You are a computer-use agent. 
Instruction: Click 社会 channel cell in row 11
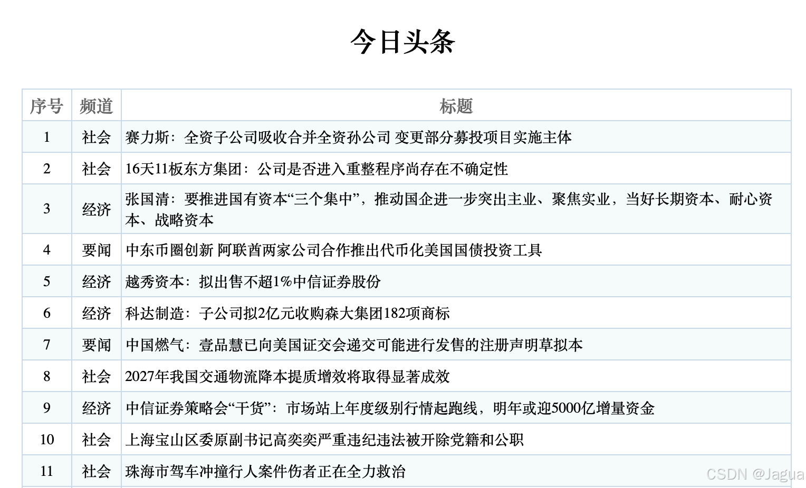click(x=97, y=471)
